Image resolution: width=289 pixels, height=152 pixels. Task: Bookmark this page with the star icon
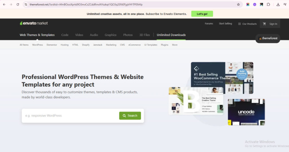click(238, 5)
